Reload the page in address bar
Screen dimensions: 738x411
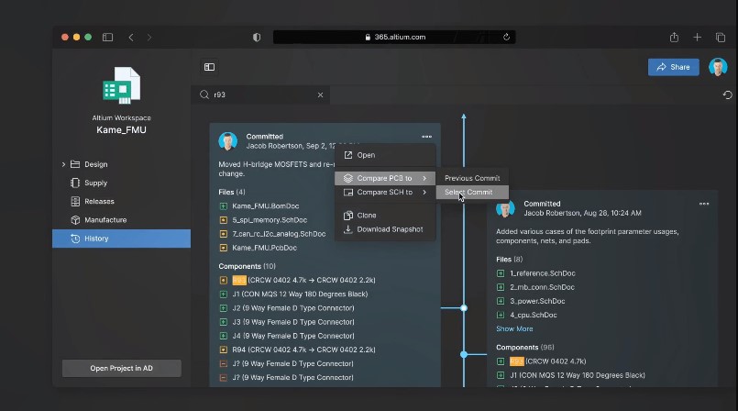(506, 37)
